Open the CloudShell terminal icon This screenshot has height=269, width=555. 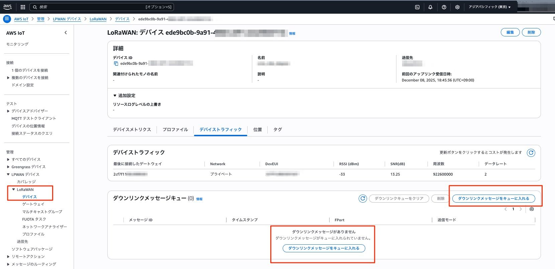(417, 7)
